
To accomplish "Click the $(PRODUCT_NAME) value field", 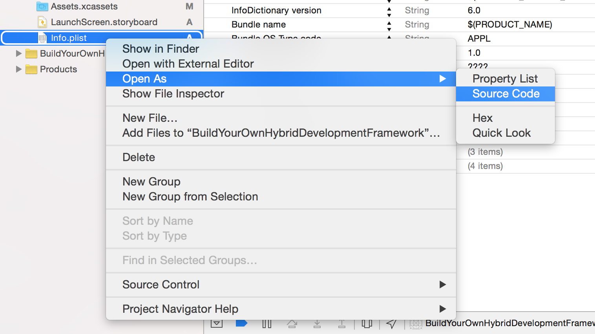I will click(x=510, y=24).
